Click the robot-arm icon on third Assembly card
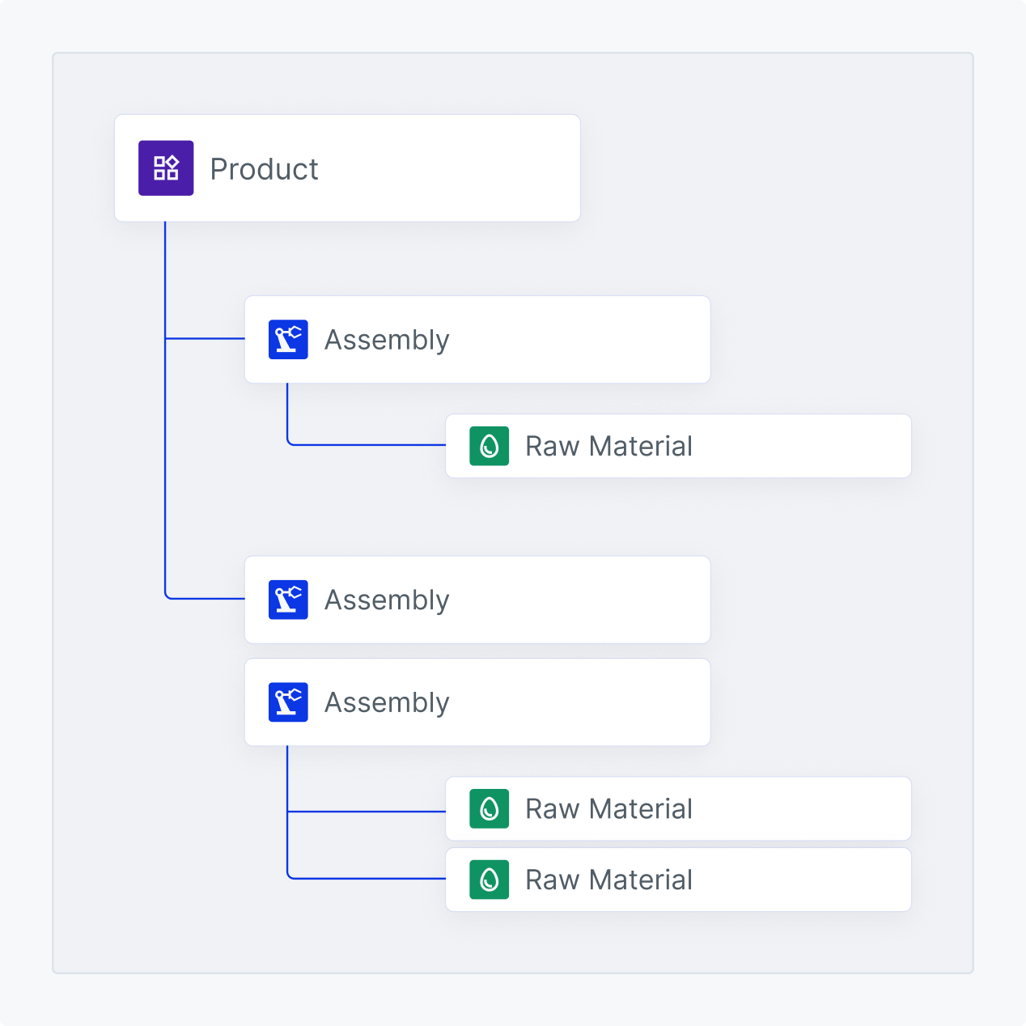1026x1026 pixels. 288,702
